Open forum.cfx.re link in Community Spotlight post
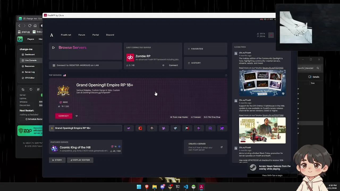 [x=273, y=68]
